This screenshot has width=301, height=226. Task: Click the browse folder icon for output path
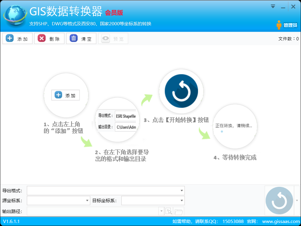[179, 211]
